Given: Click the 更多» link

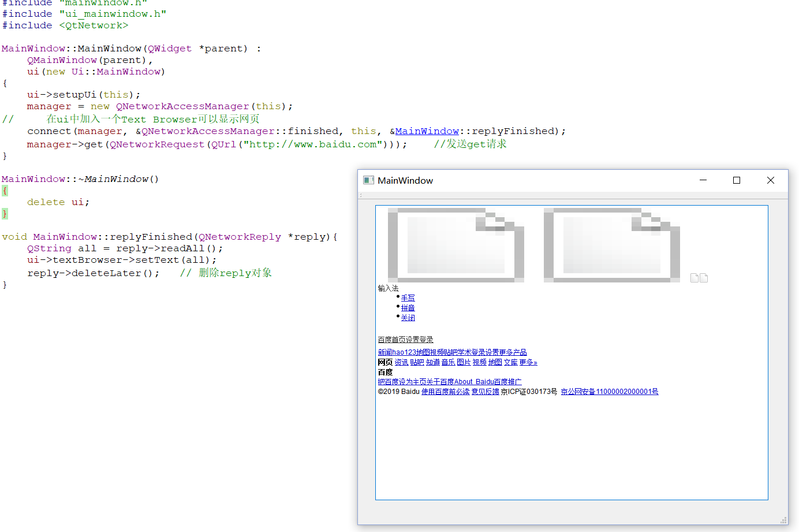Looking at the screenshot, I should [x=528, y=362].
